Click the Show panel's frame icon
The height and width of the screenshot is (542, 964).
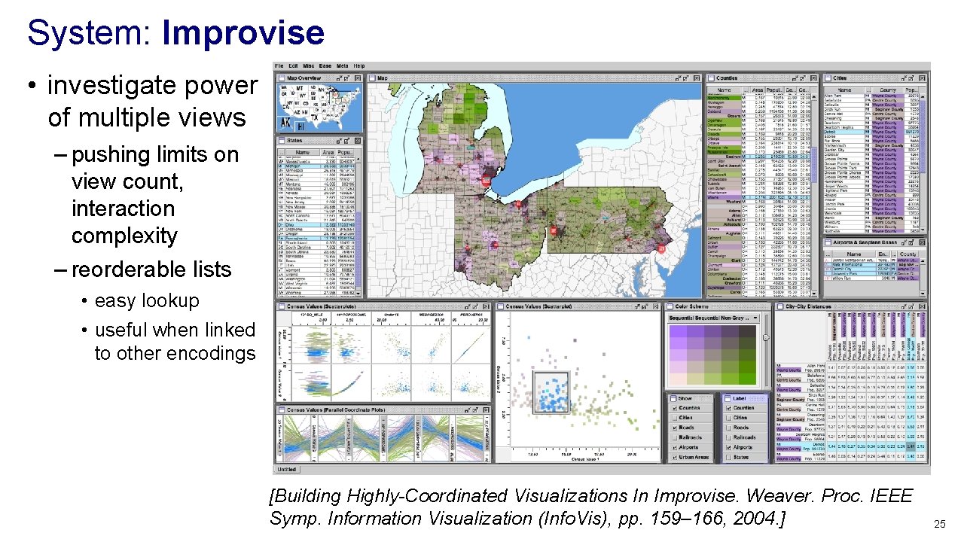point(673,398)
